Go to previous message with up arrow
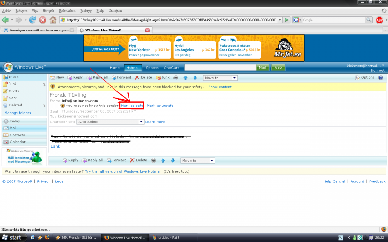The width and height of the screenshot is (388, 242). coord(185,77)
